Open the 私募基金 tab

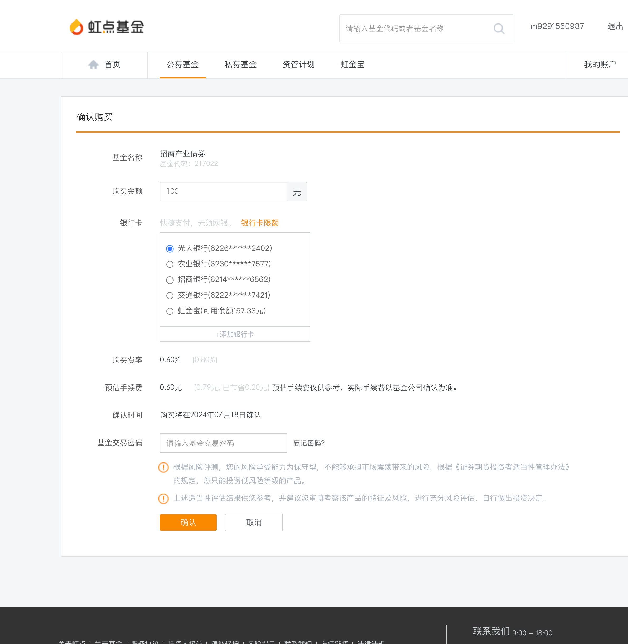(x=240, y=65)
